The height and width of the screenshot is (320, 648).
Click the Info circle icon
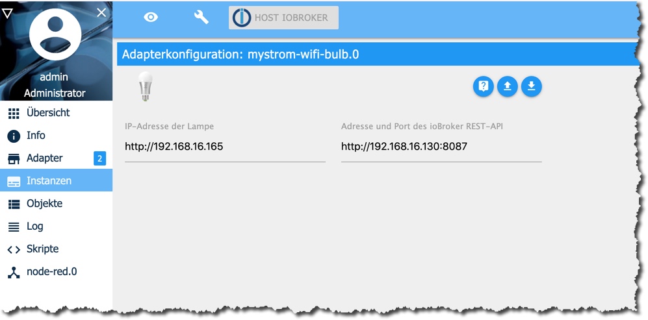pos(14,136)
